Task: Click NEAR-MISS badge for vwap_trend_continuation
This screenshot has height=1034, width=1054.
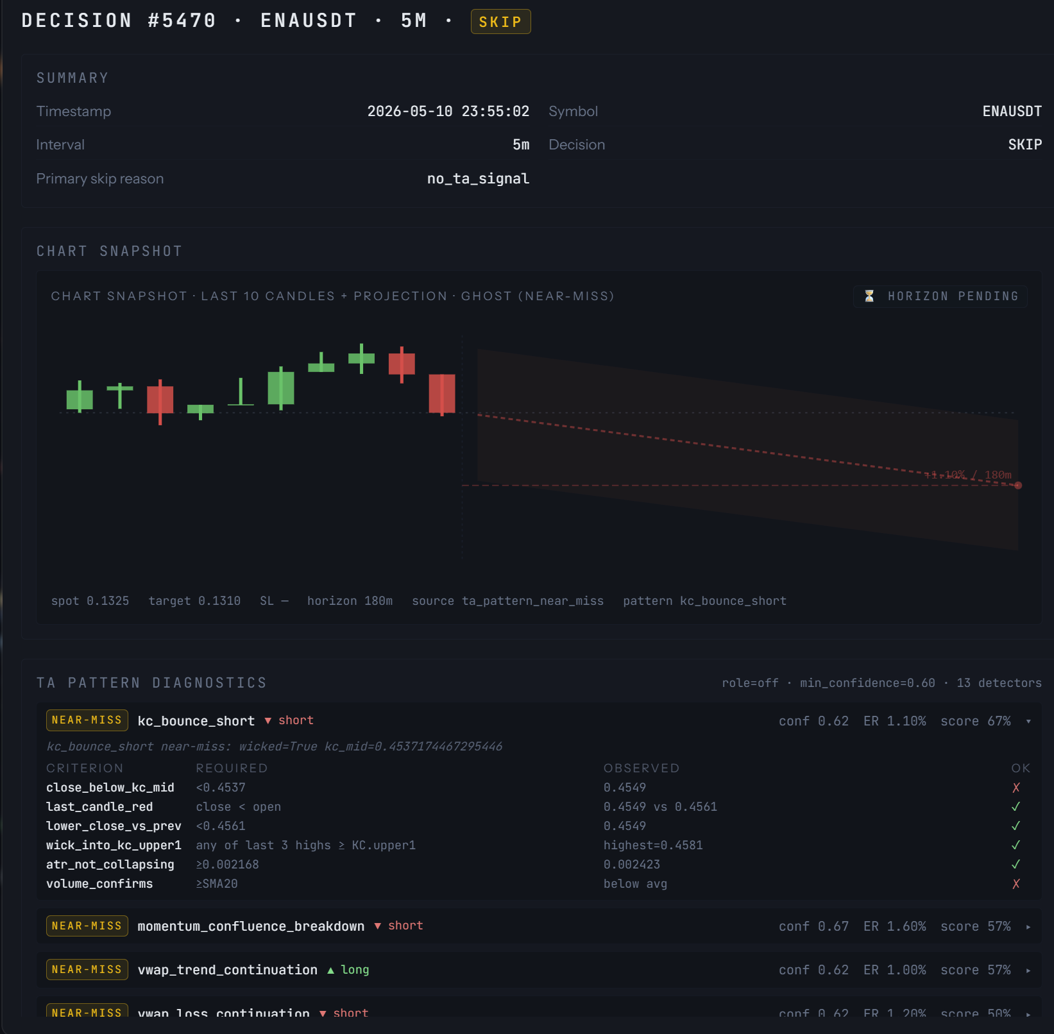Action: (87, 970)
